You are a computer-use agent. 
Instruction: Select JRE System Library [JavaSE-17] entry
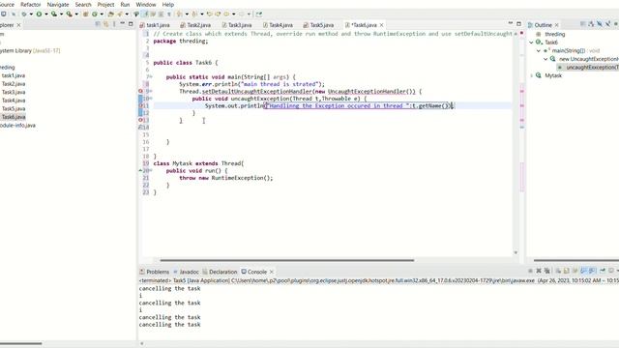pyautogui.click(x=30, y=50)
